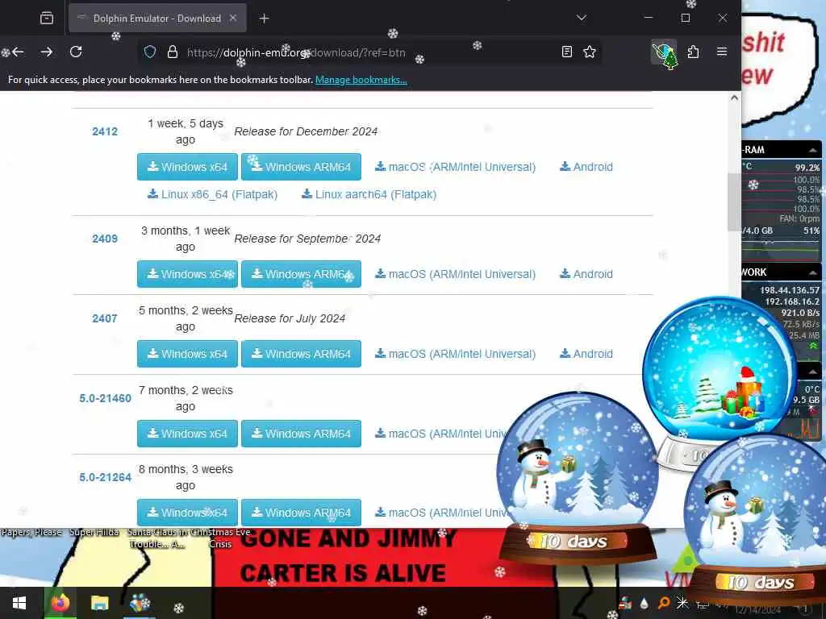Download 5.0-21264 Windows x64 build

click(187, 513)
